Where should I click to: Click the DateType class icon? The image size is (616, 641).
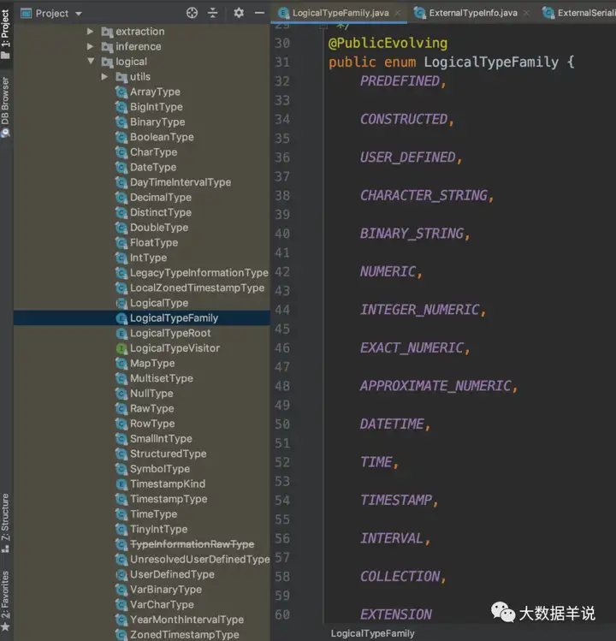121,168
